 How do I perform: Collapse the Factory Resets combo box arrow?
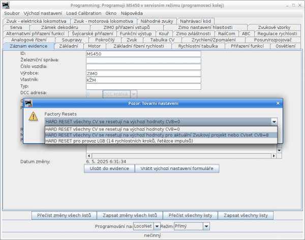[274, 122]
